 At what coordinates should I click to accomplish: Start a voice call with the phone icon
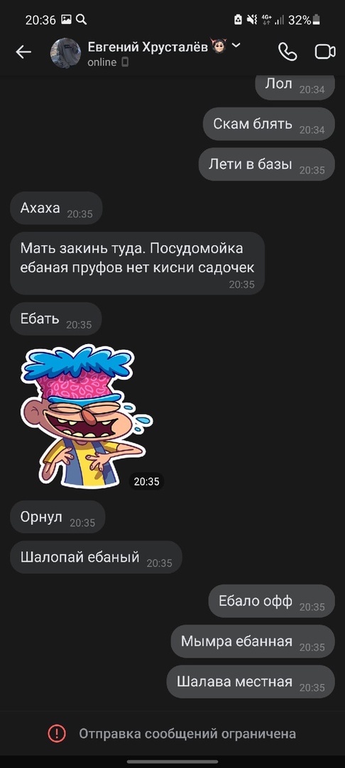[287, 52]
